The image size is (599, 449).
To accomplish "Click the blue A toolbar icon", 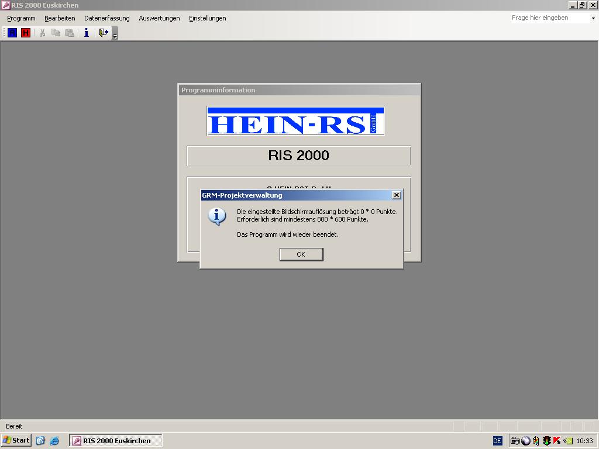I will [12, 33].
